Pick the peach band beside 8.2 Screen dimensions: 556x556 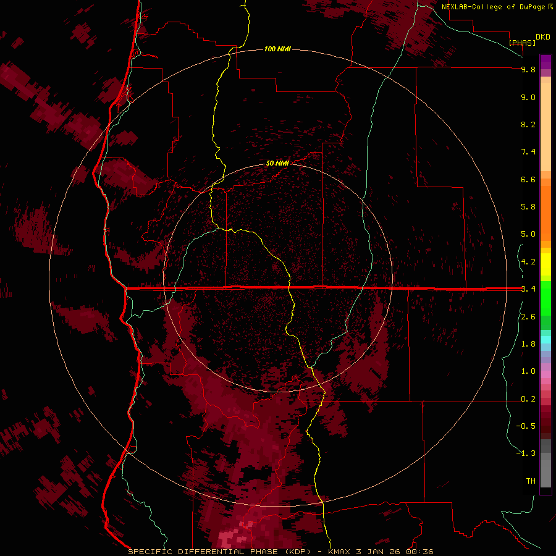(x=545, y=127)
